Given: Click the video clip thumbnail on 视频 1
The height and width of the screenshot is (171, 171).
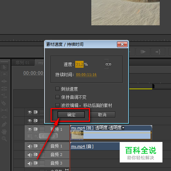Looking at the screenshot, I should point(77,135).
